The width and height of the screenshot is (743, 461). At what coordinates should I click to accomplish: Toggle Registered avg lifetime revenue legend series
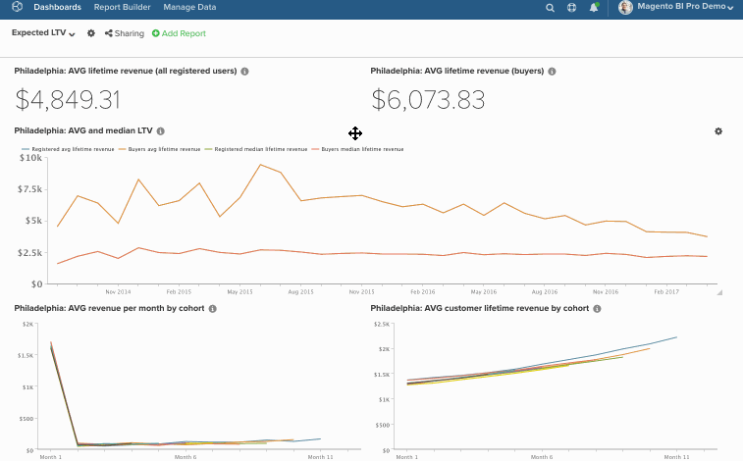coord(69,149)
